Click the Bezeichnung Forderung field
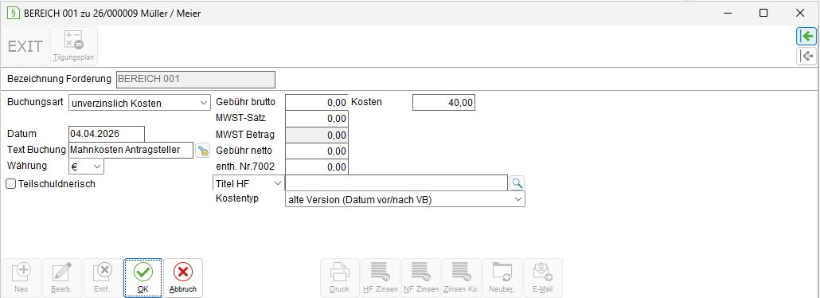 [x=195, y=80]
